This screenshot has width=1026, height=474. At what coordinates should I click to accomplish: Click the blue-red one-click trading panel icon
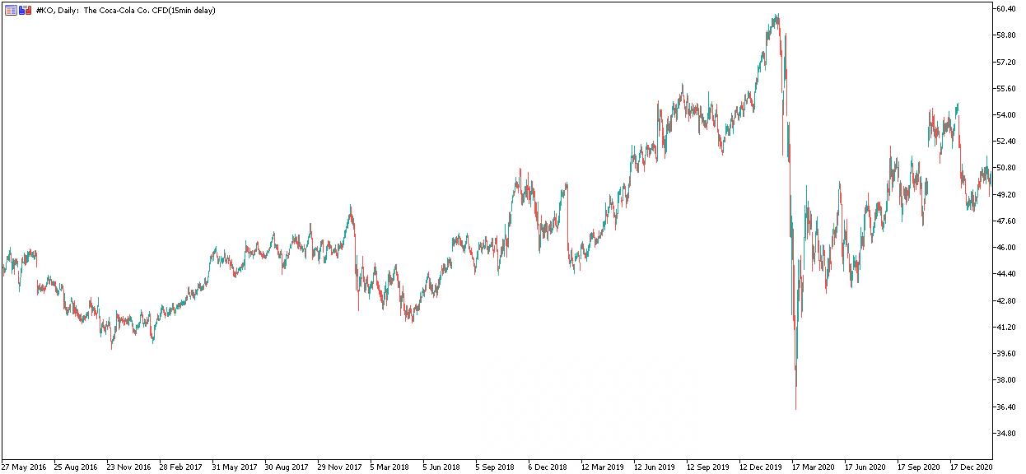pos(25,10)
